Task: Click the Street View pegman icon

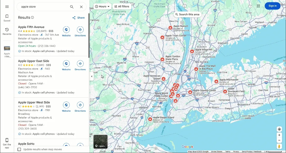Action: click(x=279, y=146)
